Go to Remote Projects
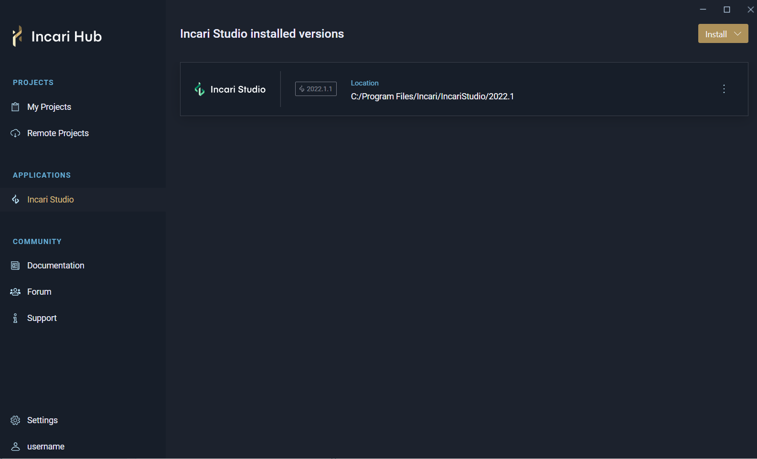 (58, 133)
